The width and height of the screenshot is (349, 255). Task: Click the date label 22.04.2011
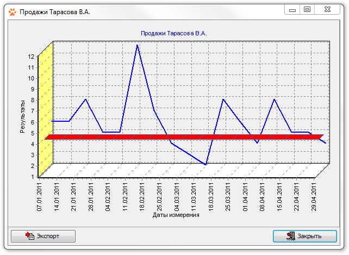(297, 197)
